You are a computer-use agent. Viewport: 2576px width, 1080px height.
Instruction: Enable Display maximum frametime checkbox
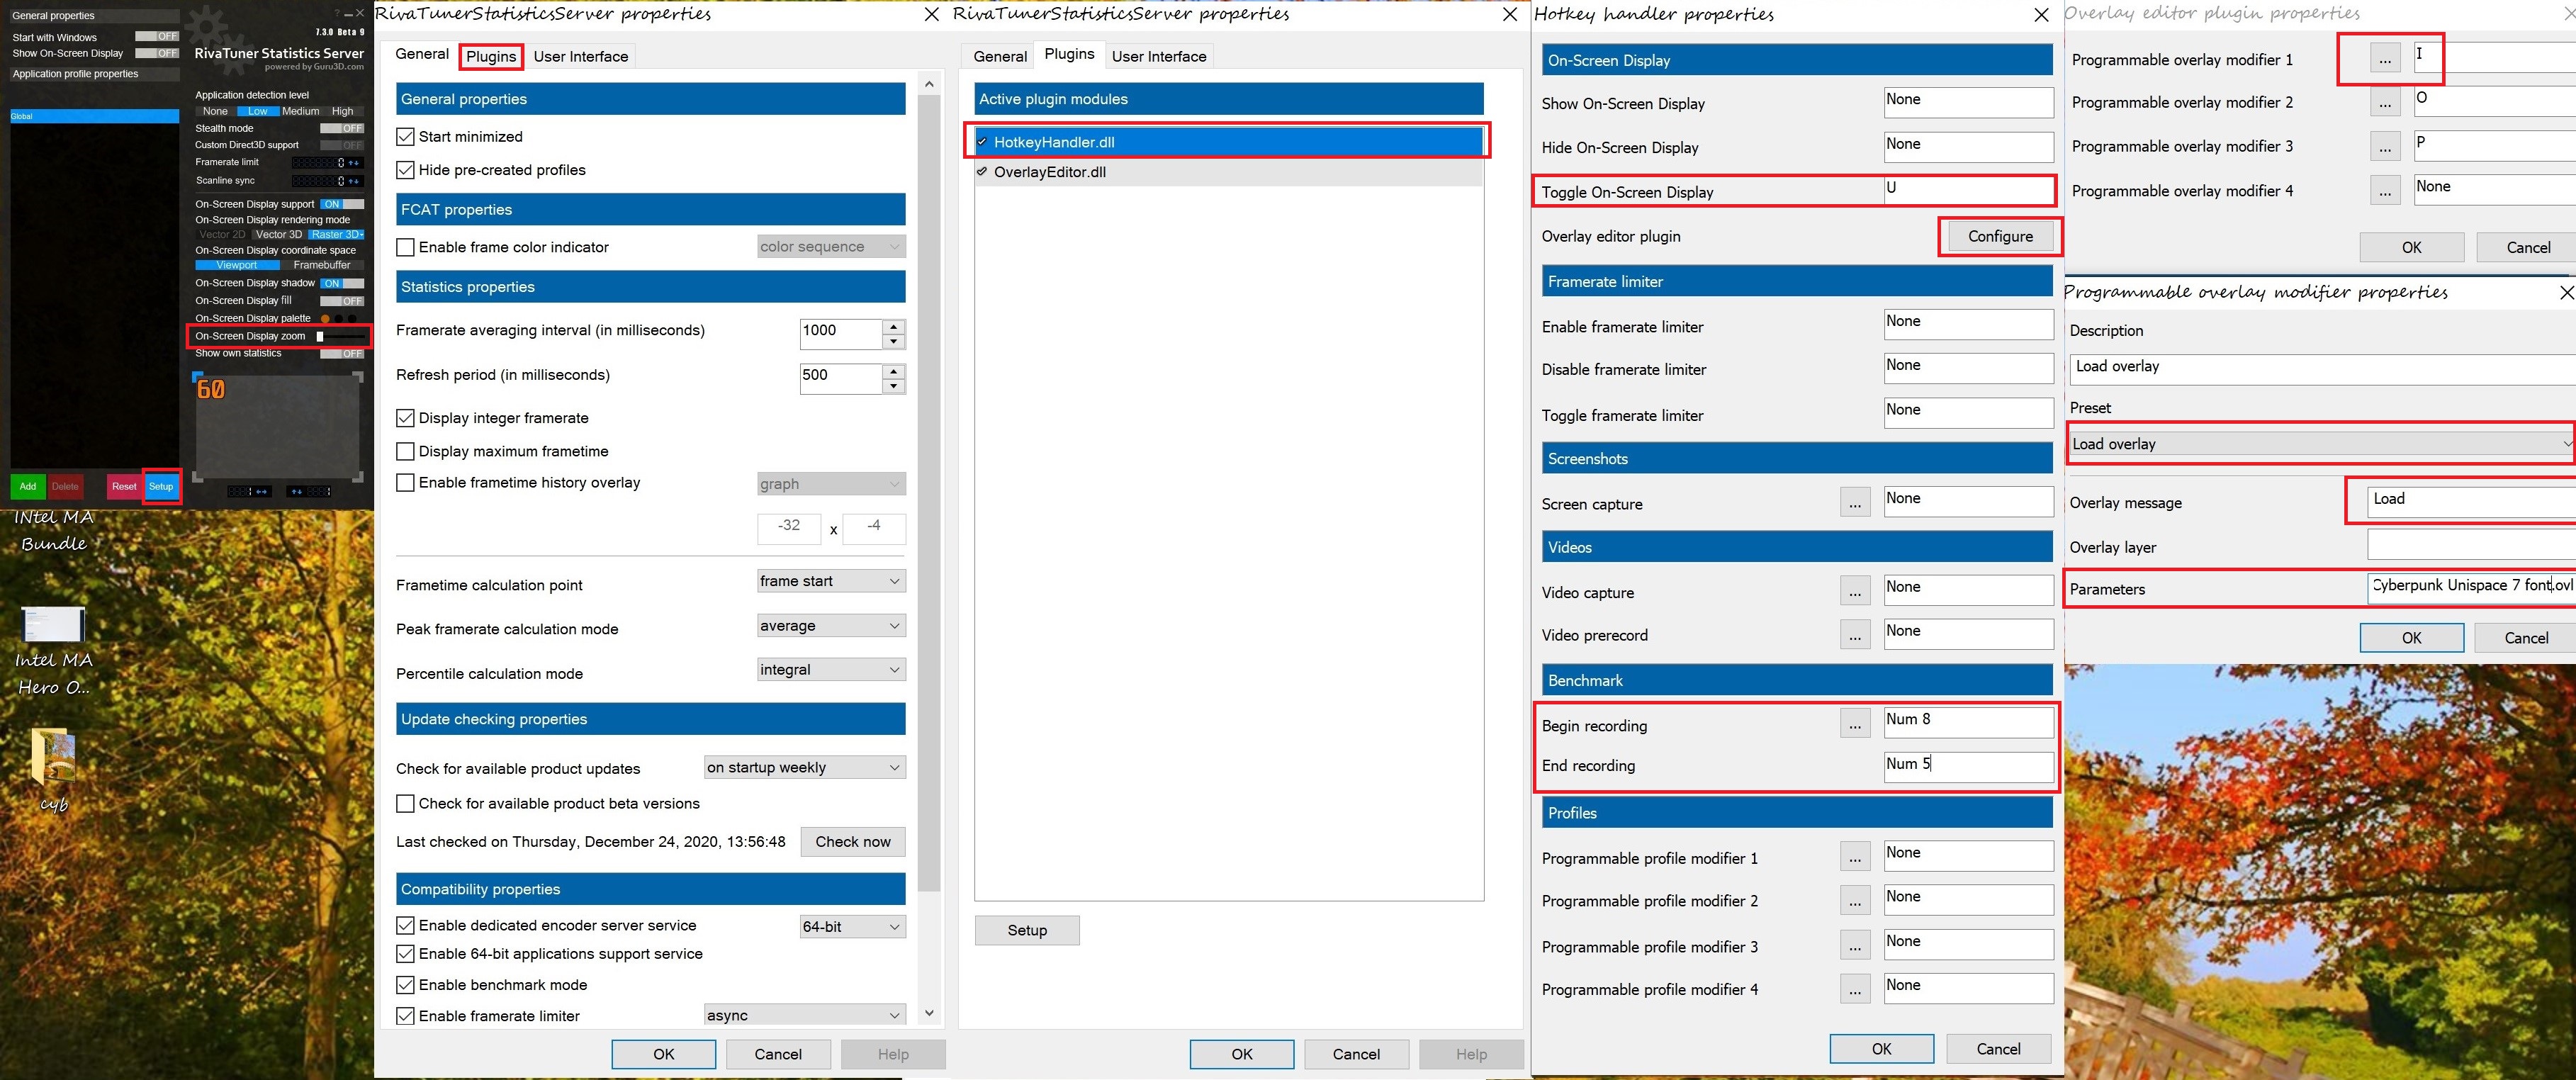(405, 451)
